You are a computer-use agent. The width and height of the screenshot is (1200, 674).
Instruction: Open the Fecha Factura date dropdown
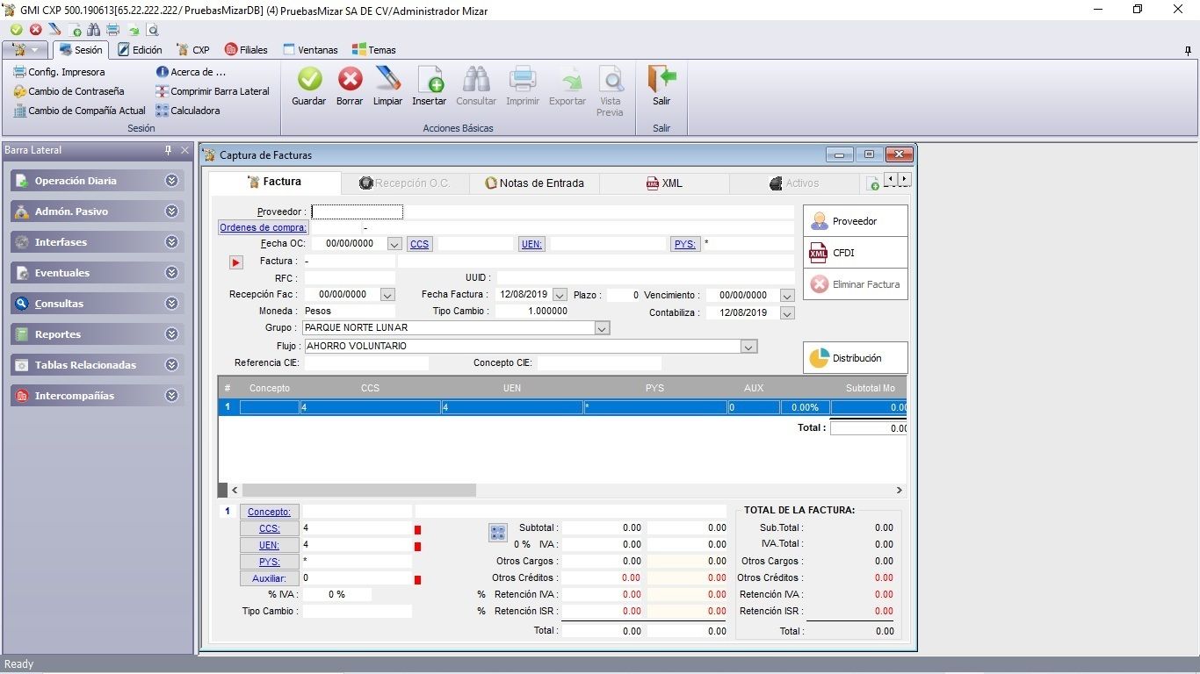coord(560,295)
